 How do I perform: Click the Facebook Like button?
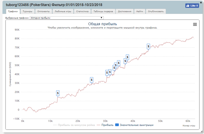point(192,6)
